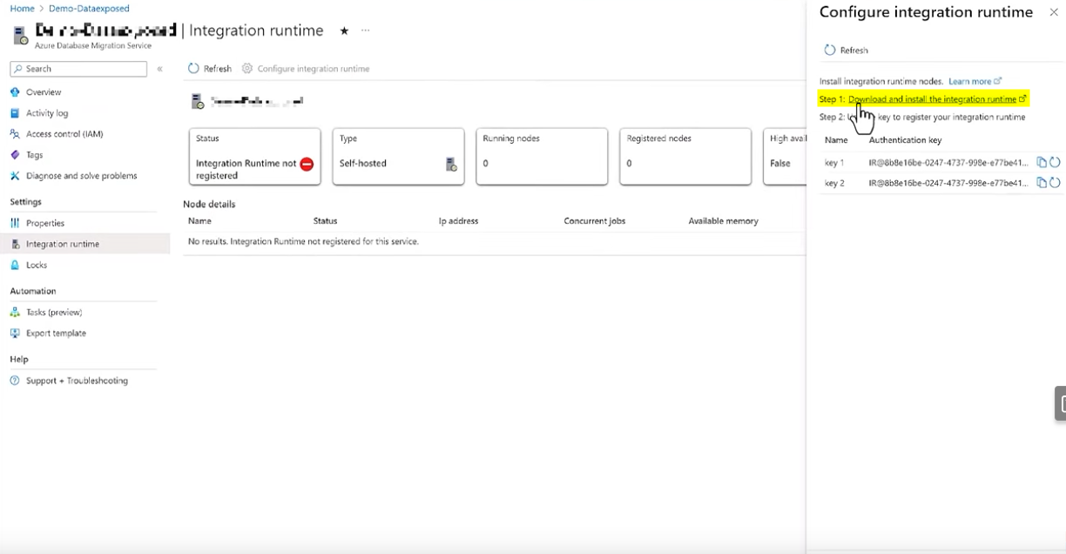Switch to the Overview page
The image size is (1066, 554).
tap(42, 91)
